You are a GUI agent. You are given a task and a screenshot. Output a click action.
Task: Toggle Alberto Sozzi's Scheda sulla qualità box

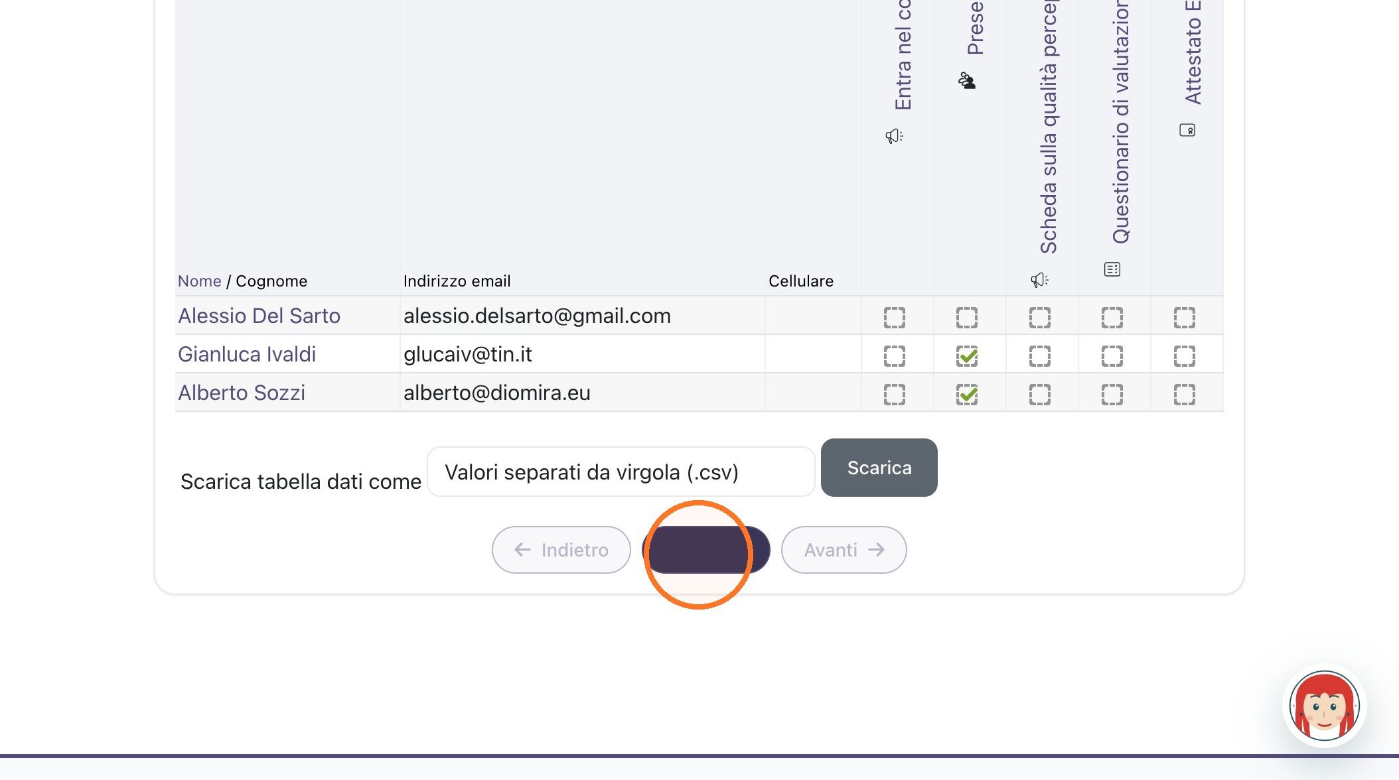coord(1040,395)
